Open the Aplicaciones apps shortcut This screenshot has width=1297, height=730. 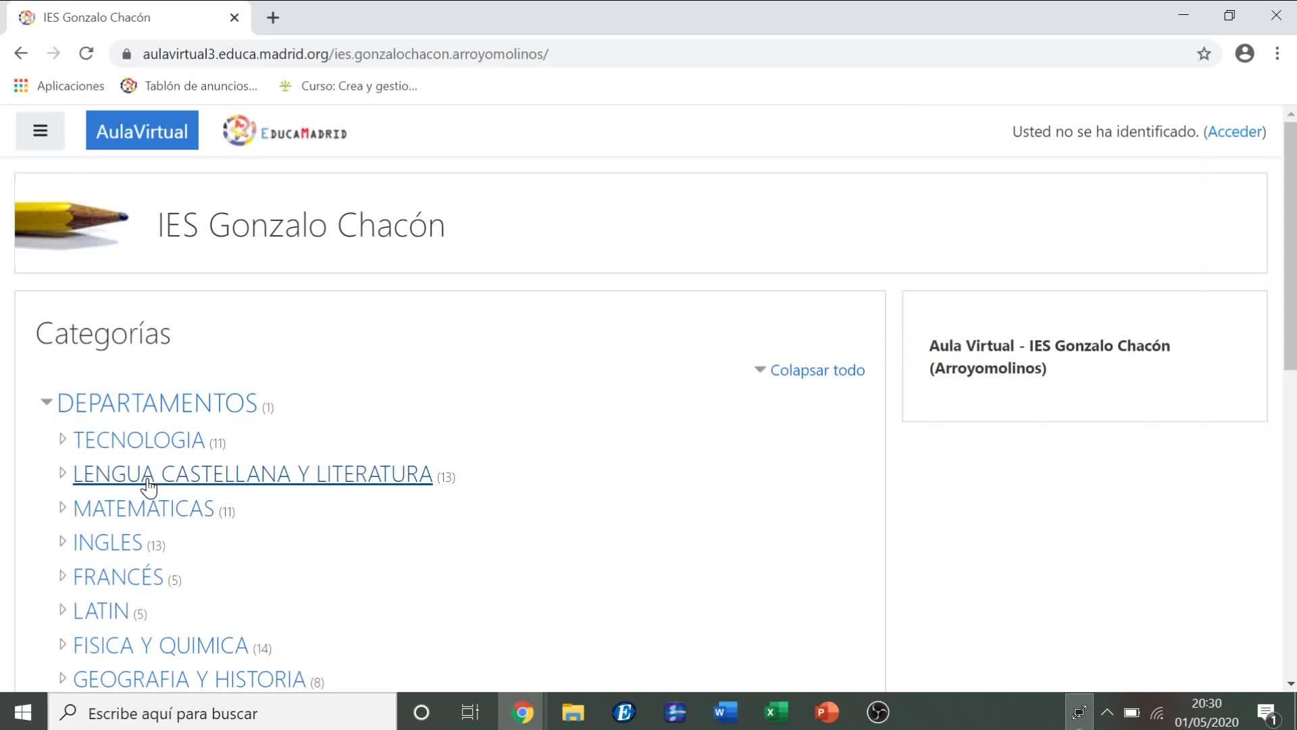[59, 86]
